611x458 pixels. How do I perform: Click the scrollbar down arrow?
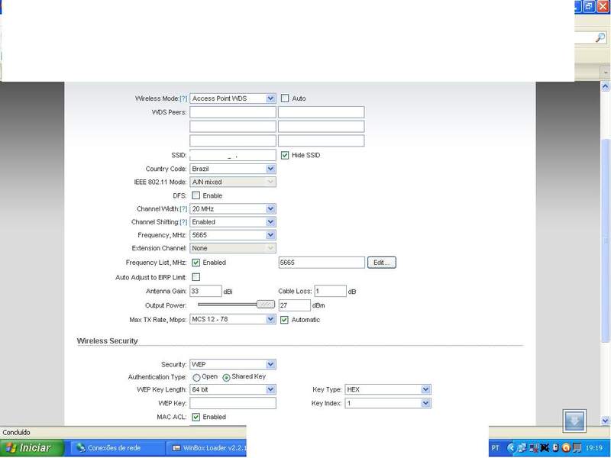(x=605, y=421)
